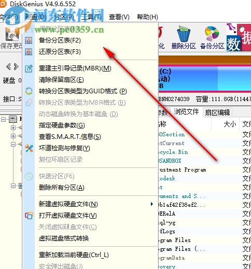Open the 帮助(H) menu

click(147, 17)
